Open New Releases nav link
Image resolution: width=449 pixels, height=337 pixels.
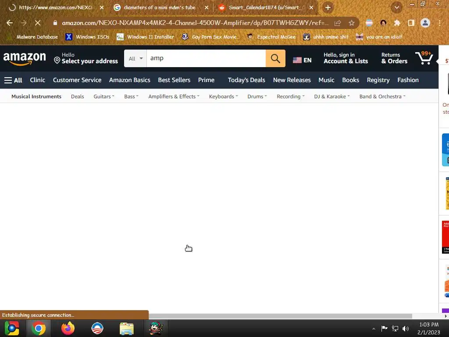[x=292, y=80]
